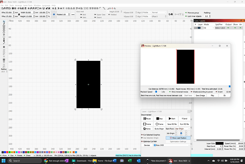
Task: Click the Stop button in Laser panel
Action: click(159, 118)
